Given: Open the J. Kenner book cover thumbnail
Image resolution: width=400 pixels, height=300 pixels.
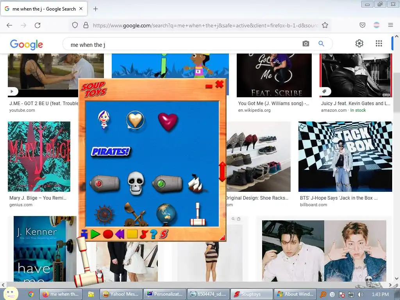Looking at the screenshot, I should tap(45, 249).
